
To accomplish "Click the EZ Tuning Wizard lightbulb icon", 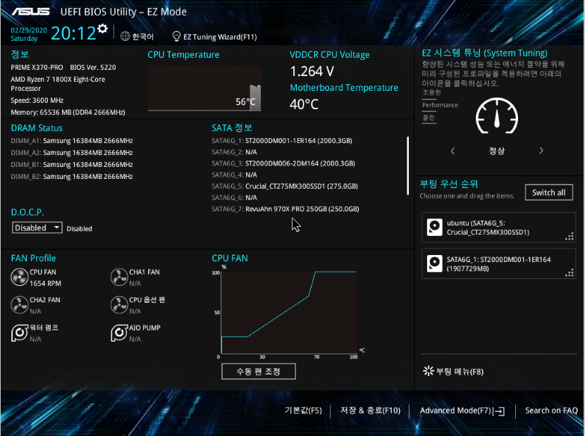I will click(176, 36).
